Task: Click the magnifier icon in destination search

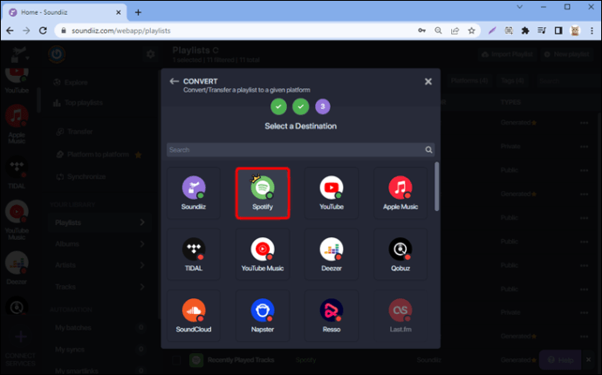Action: coord(428,150)
